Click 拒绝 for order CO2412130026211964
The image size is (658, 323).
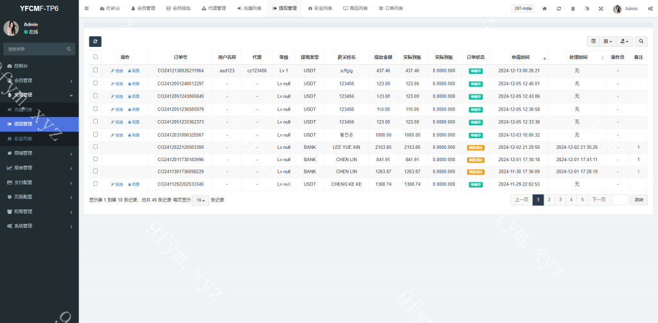pos(117,71)
